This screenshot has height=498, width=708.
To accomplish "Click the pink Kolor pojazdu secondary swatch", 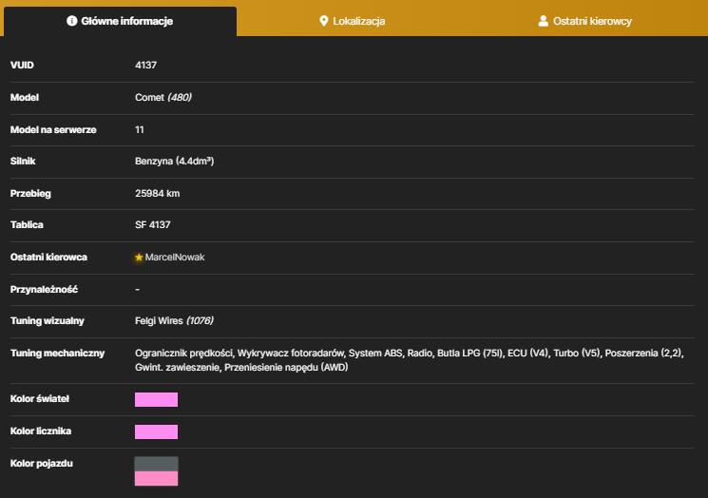I will [x=156, y=479].
